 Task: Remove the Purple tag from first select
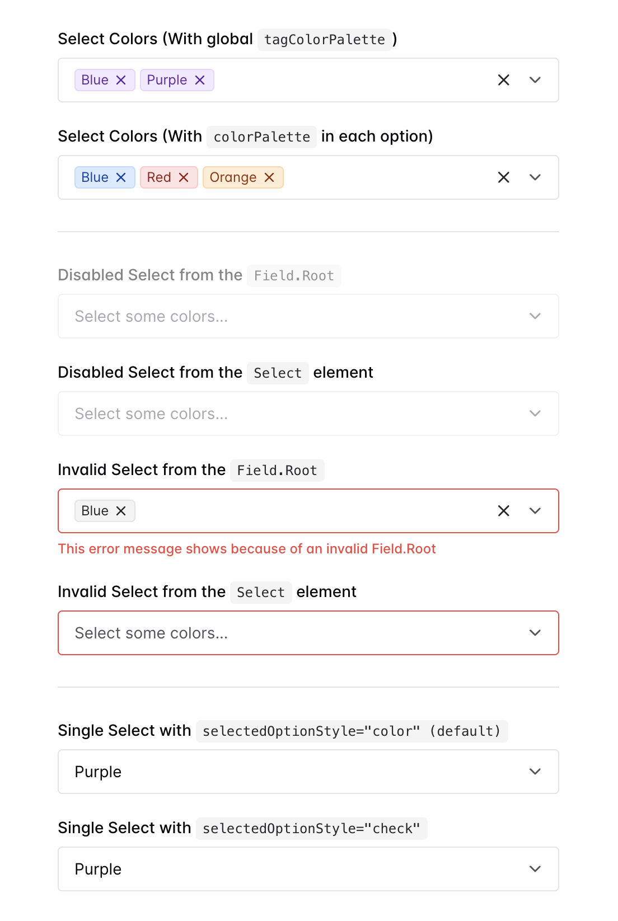[200, 80]
